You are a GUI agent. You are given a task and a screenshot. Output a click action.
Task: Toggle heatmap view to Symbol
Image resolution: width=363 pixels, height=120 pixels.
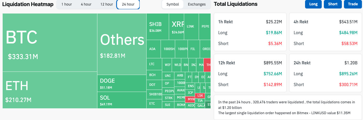tap(173, 5)
